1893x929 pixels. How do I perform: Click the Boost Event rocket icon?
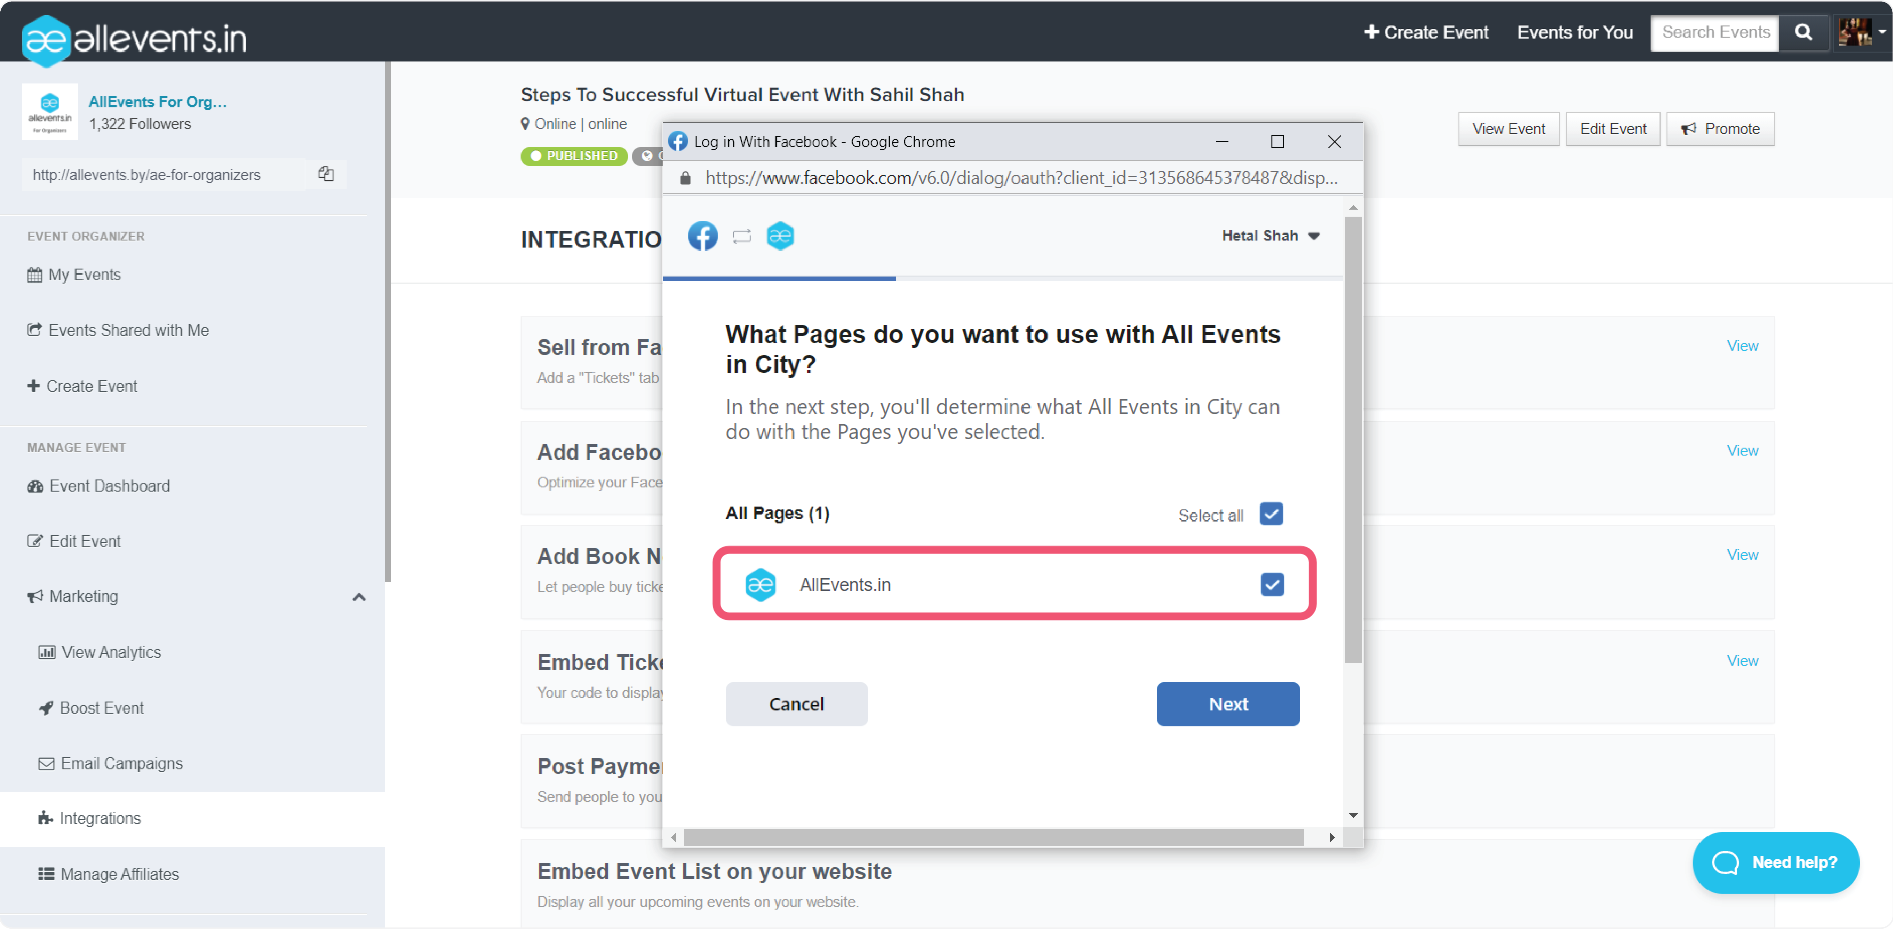[x=46, y=708]
